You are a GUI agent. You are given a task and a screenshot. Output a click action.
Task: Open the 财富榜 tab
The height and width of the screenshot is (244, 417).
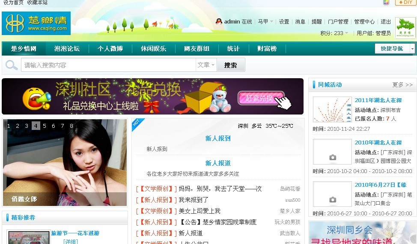pos(267,49)
